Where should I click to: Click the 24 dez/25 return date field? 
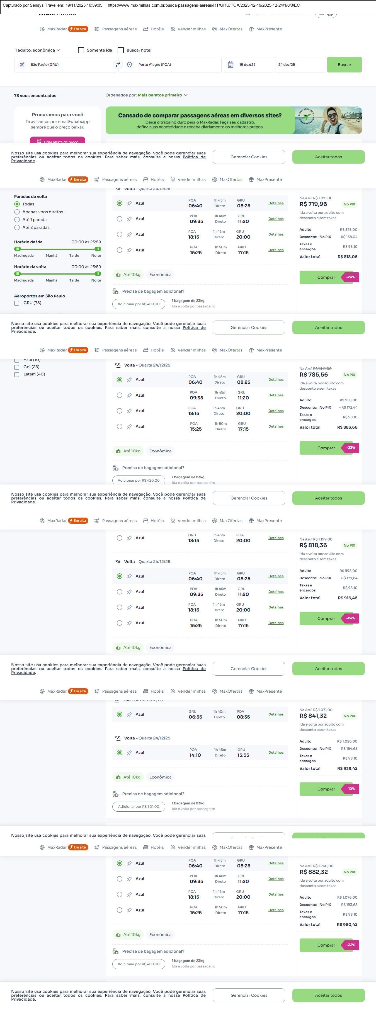pos(300,65)
